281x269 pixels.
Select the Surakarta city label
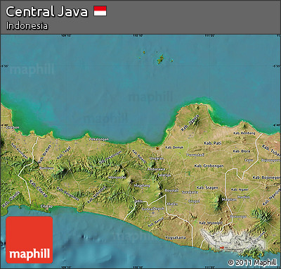point(190,192)
